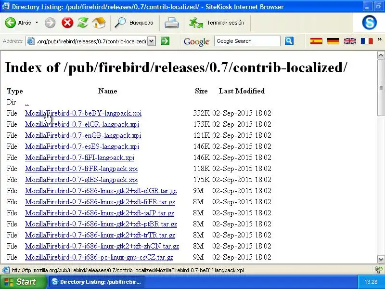Screen dimensions: 385x289
Task: Click the Name column header
Action: (x=107, y=91)
